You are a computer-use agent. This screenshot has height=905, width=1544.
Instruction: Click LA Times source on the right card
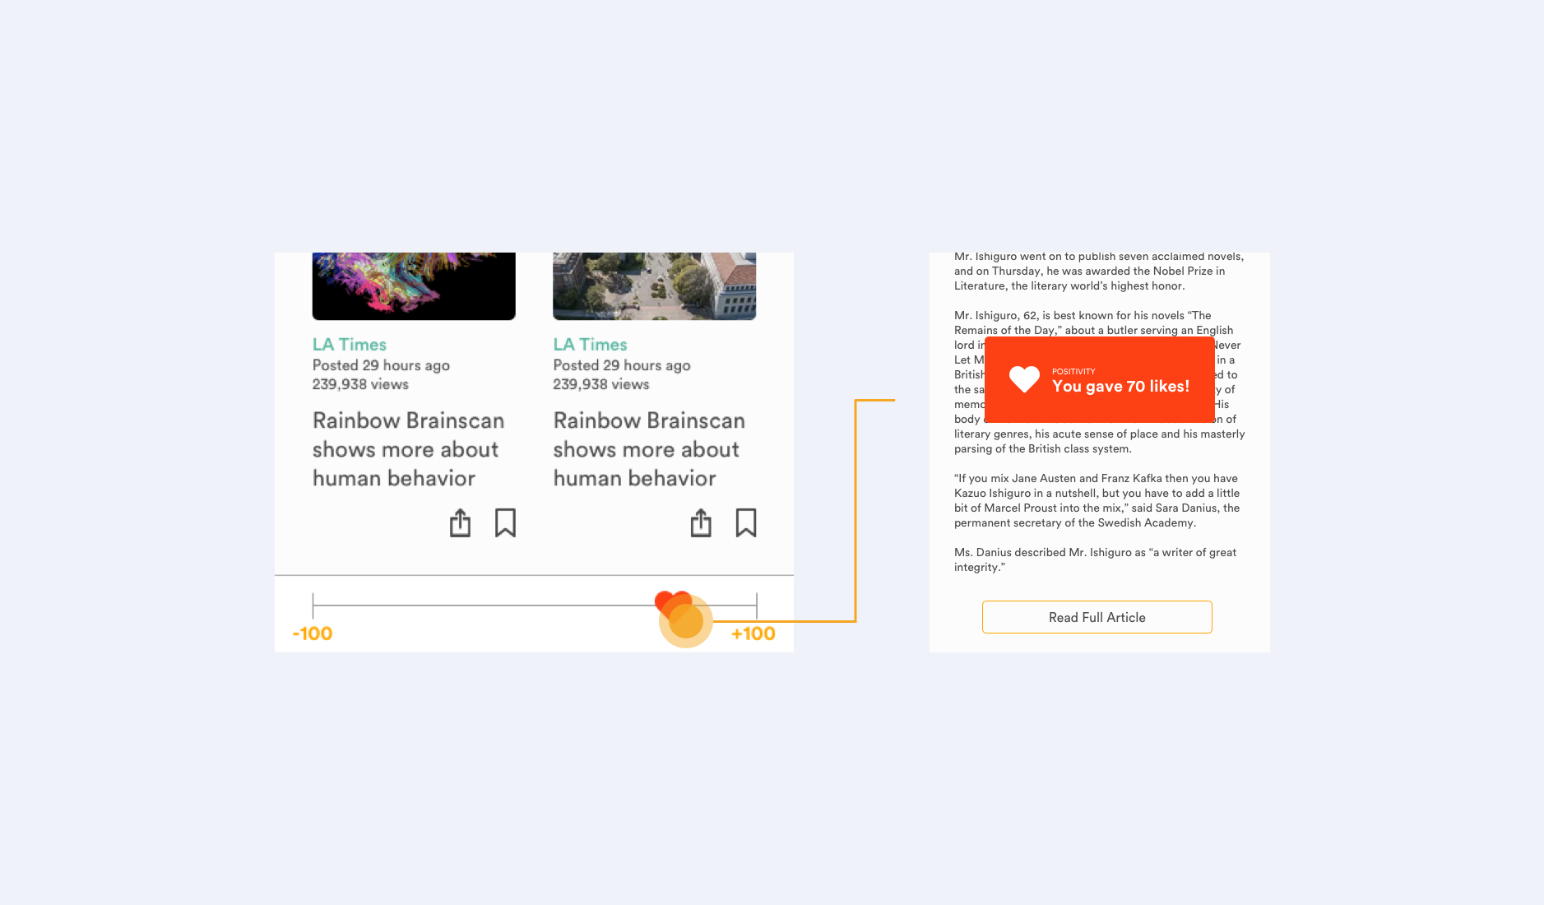pos(590,345)
